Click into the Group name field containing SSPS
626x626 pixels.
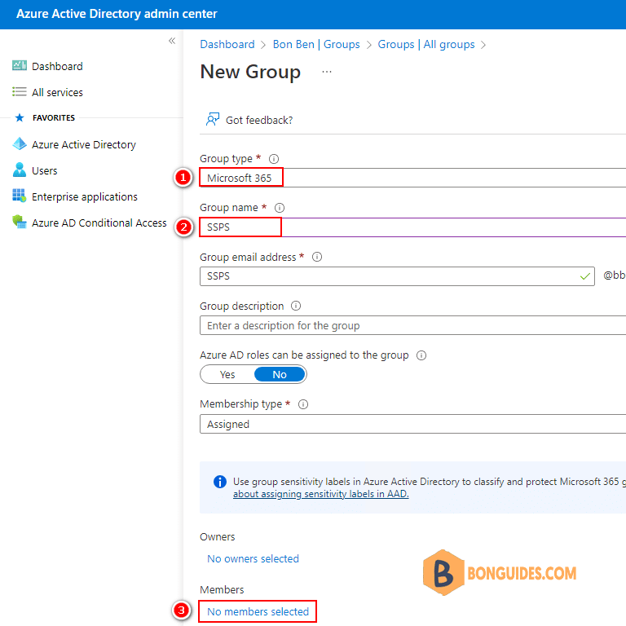(412, 227)
